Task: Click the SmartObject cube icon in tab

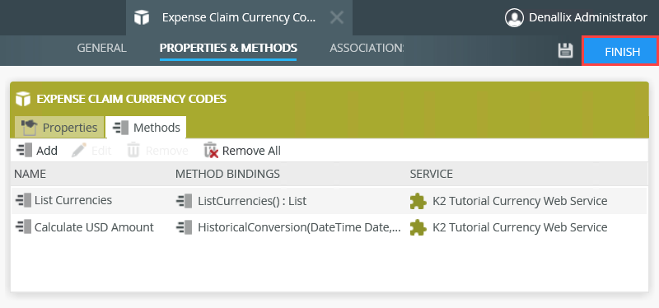Action: pos(142,17)
